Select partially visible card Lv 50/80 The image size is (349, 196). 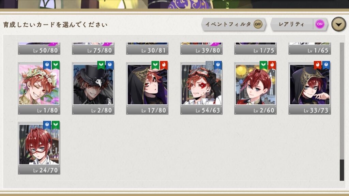[x=39, y=48]
